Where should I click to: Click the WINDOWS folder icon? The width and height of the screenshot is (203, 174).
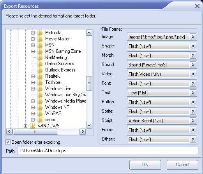point(32,126)
